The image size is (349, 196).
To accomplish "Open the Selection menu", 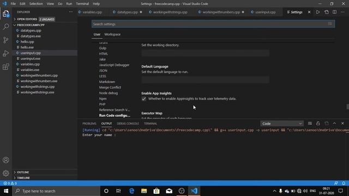I will [x=36, y=4].
